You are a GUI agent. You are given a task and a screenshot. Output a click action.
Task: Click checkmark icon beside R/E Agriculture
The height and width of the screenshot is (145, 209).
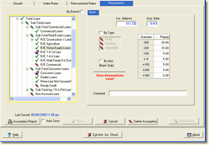37,44
